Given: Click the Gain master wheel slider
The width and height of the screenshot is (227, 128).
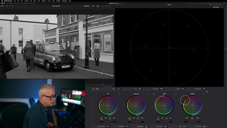Looking at the screenshot, I should pos(164,122).
